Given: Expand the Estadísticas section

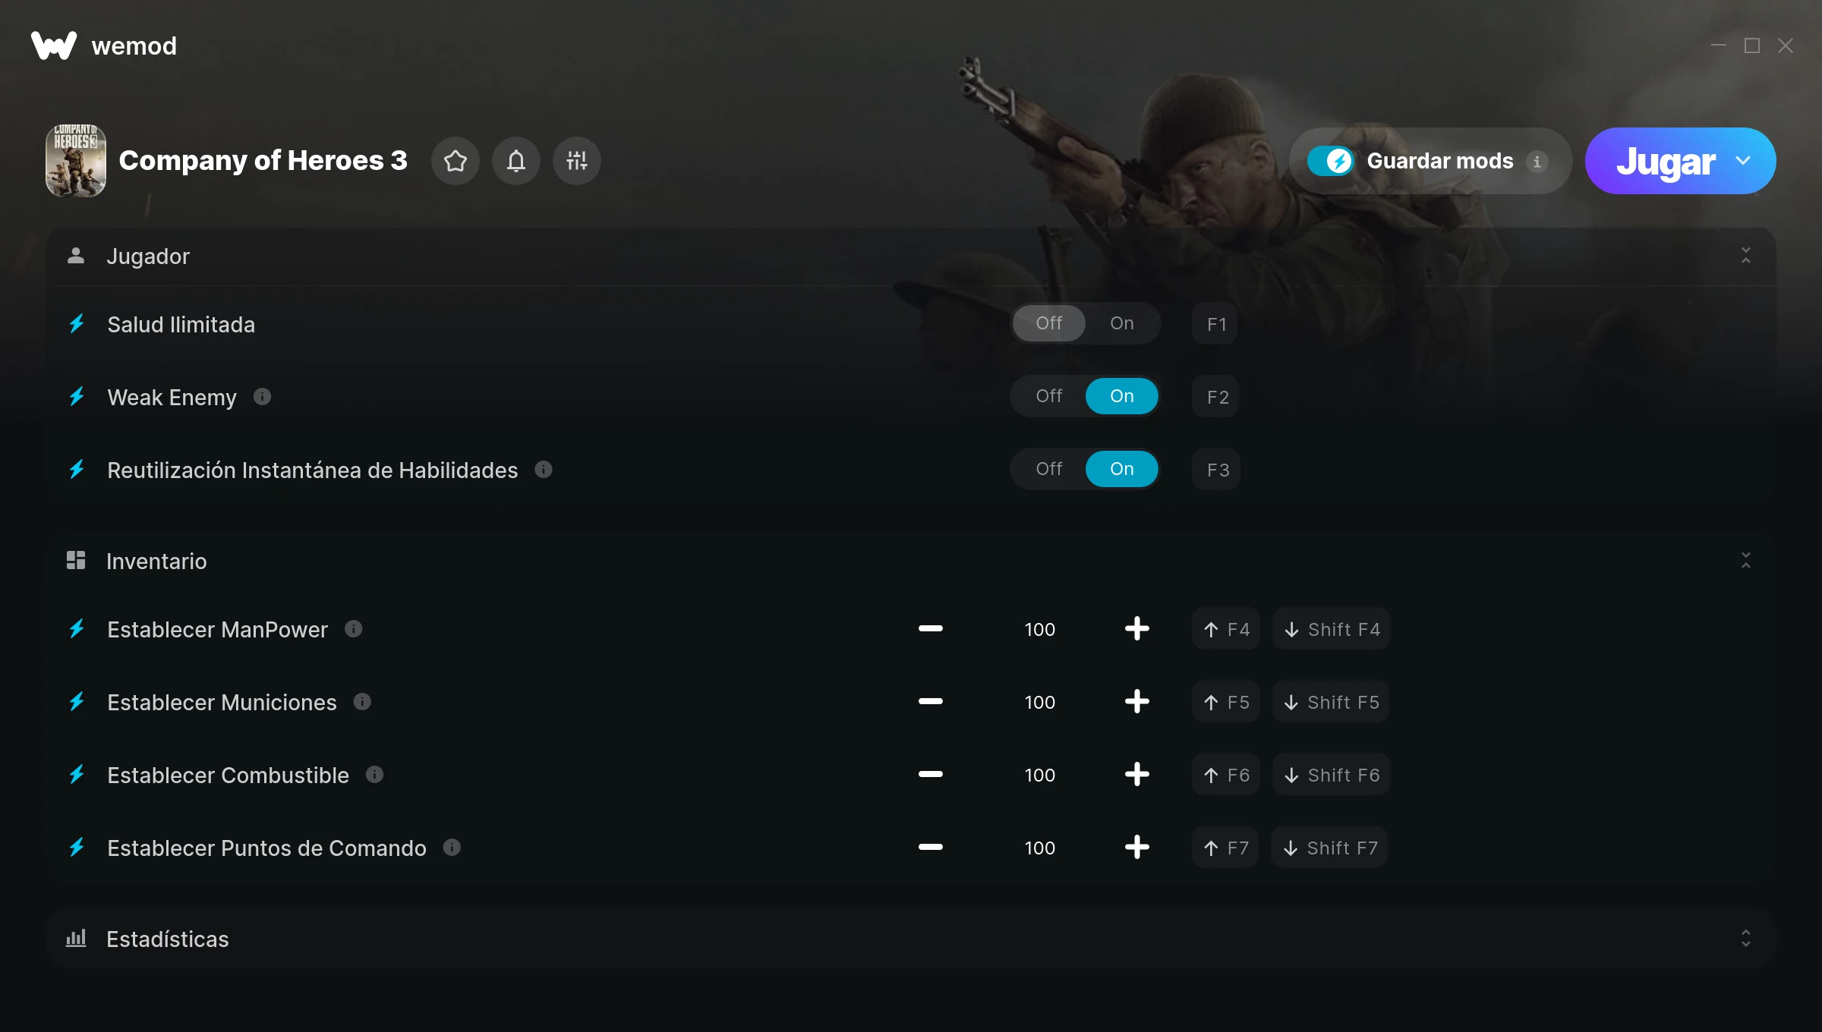Looking at the screenshot, I should 1745,939.
